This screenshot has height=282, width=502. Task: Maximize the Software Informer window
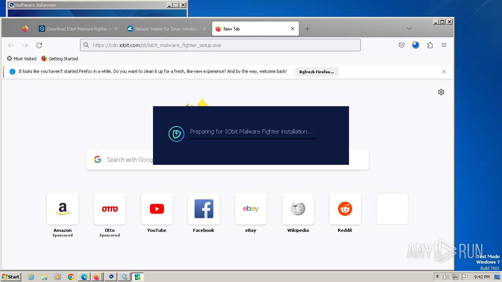176,5
